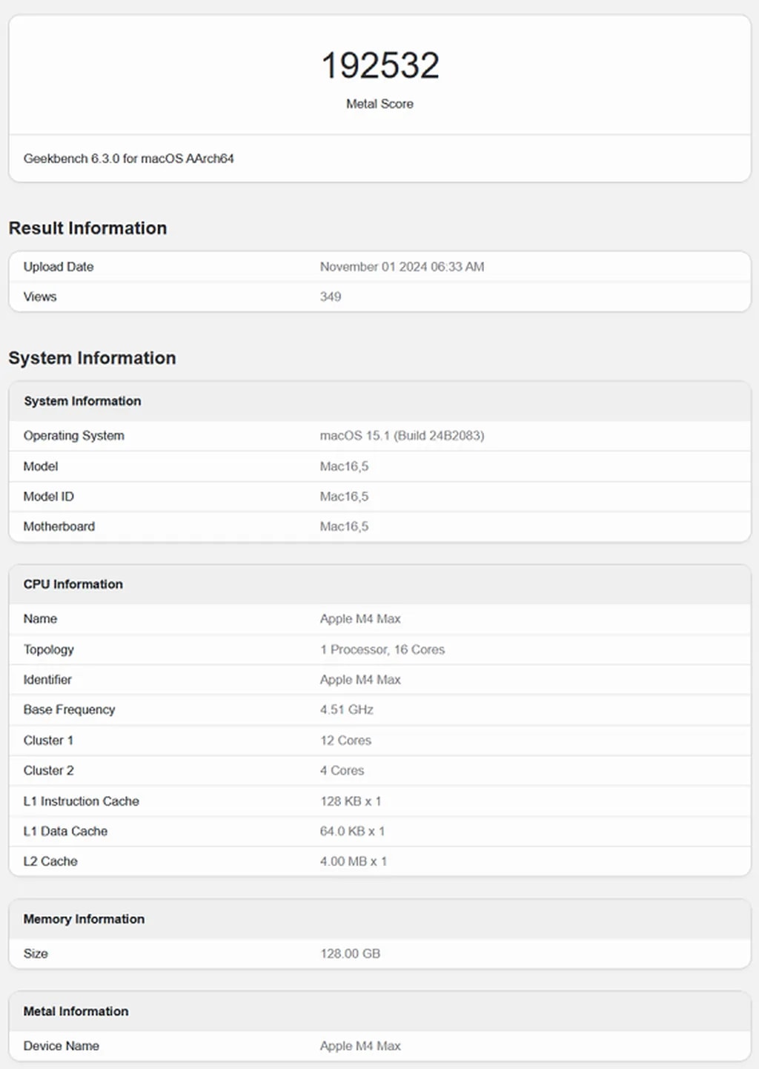Click the Base Frequency value 4.51 GHz

[x=347, y=709]
